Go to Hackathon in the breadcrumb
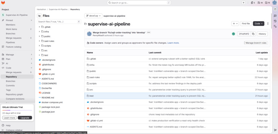 coord(41,10)
